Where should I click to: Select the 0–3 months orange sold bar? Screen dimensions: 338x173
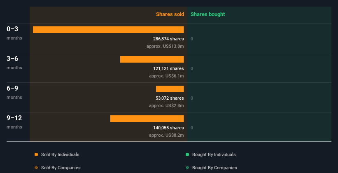[108, 30]
